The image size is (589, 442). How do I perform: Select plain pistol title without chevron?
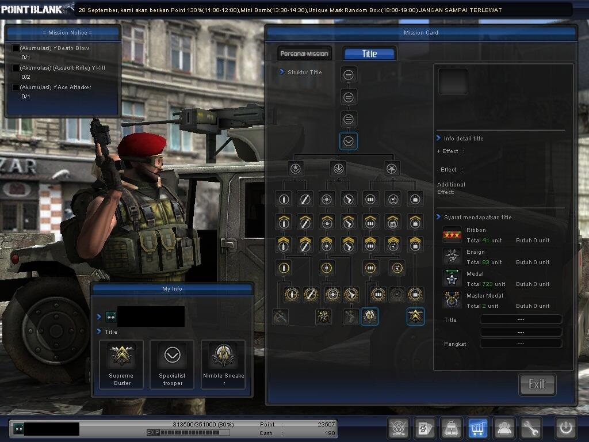pyautogui.click(x=349, y=200)
